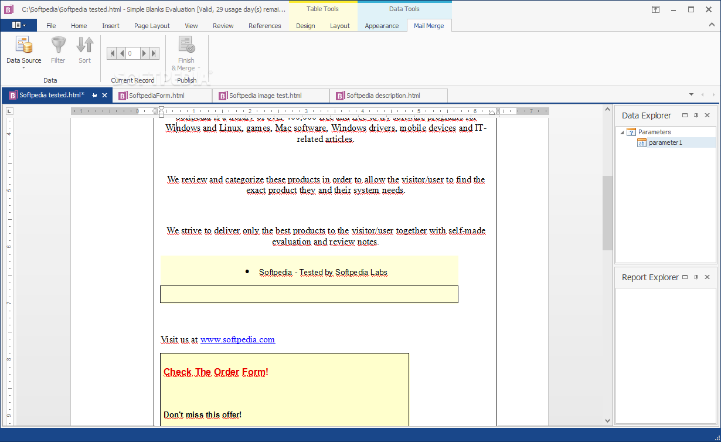Click the Finish & Merge icon
721x442 pixels.
[x=186, y=45]
